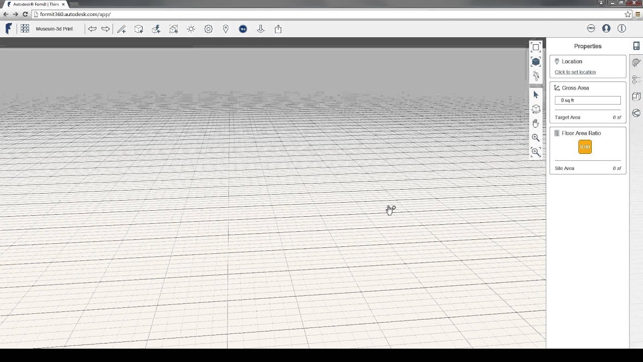Click the orange Floor Area Ratio 0.00 badge
643x362 pixels.
click(585, 147)
